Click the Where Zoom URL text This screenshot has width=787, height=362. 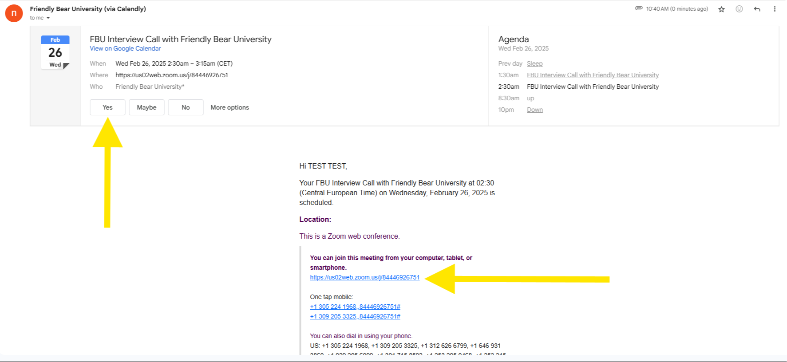click(x=172, y=75)
